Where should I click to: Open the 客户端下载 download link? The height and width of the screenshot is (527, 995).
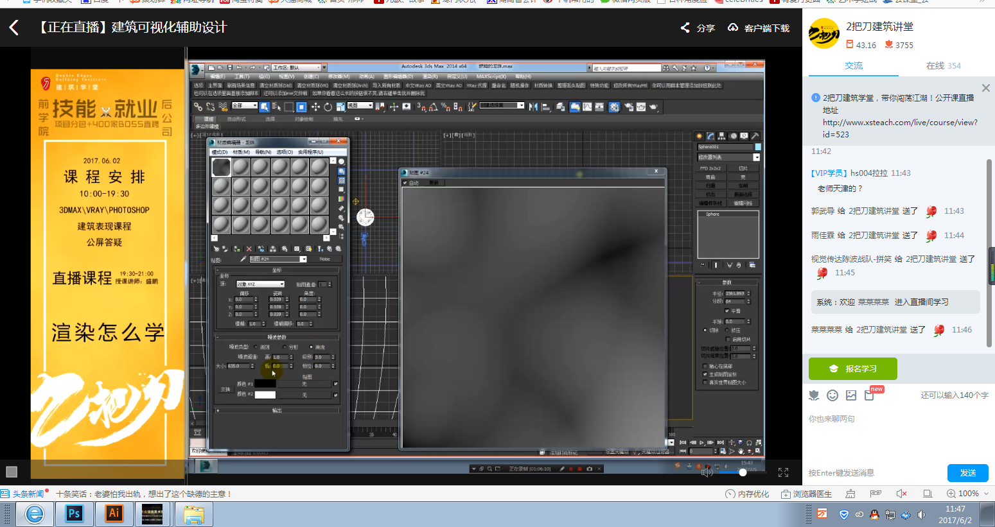pyautogui.click(x=759, y=28)
